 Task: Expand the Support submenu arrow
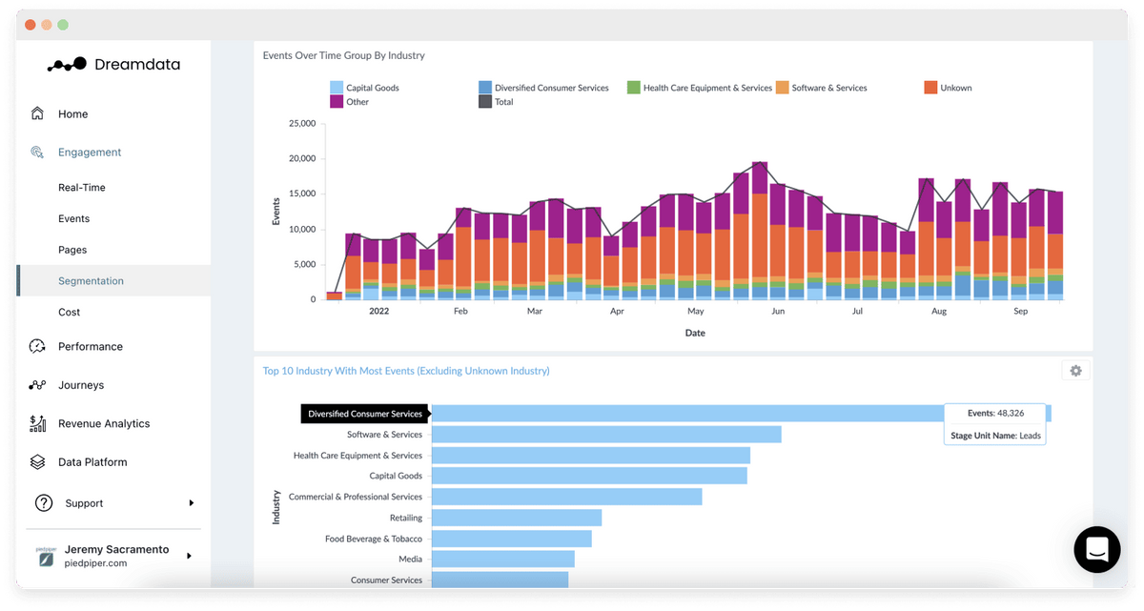point(191,503)
